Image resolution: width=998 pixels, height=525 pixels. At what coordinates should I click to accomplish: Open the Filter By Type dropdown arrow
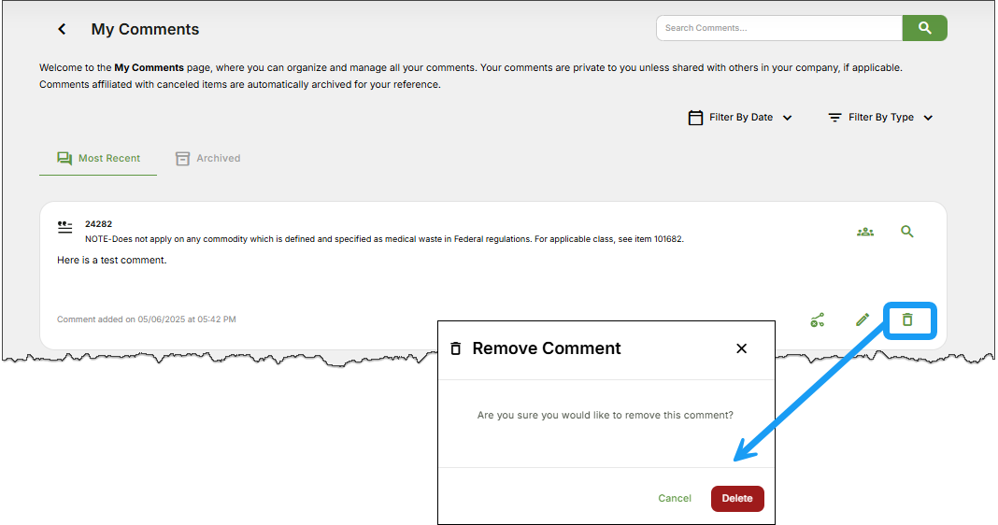point(928,118)
